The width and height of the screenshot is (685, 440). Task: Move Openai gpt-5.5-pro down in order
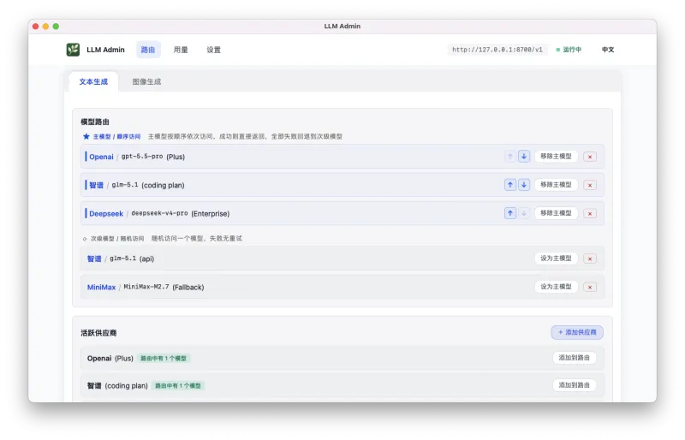coord(524,157)
